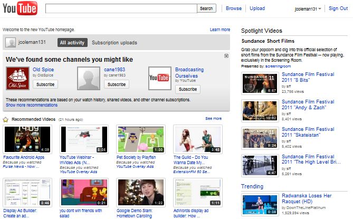This screenshot has height=219, width=353.
Task: Click you dont win friends with salad title
Action: [81, 213]
